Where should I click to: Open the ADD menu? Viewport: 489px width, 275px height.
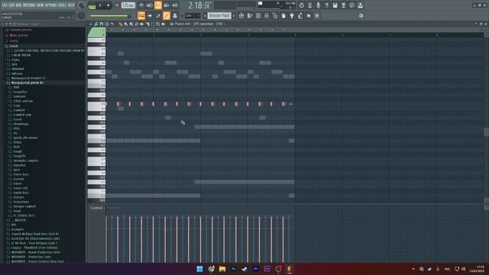18,5
